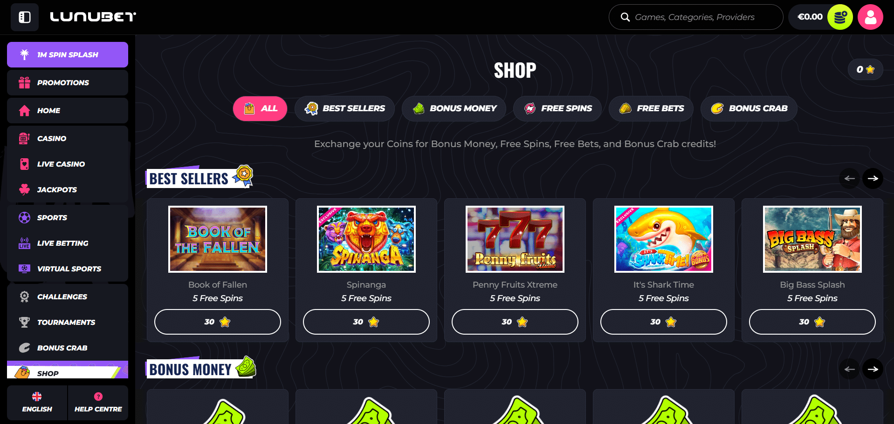Select the Free Spins filter tab
This screenshot has width=894, height=424.
tap(557, 108)
